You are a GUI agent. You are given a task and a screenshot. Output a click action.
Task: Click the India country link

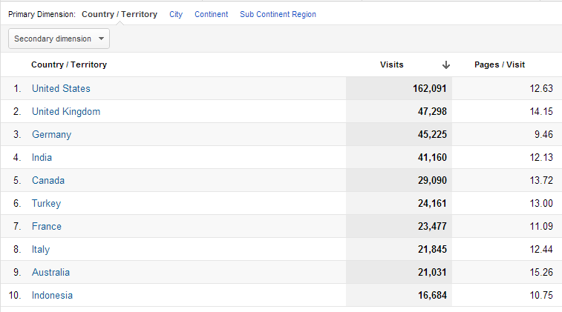tap(42, 157)
